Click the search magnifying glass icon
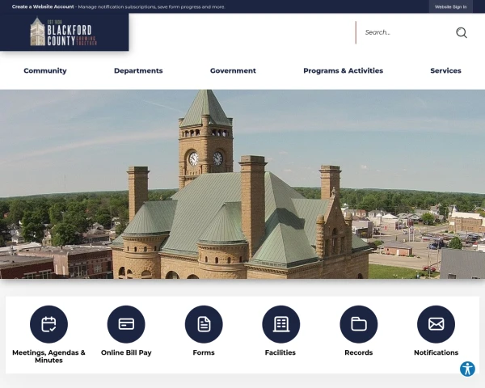The image size is (485, 388). 462,32
